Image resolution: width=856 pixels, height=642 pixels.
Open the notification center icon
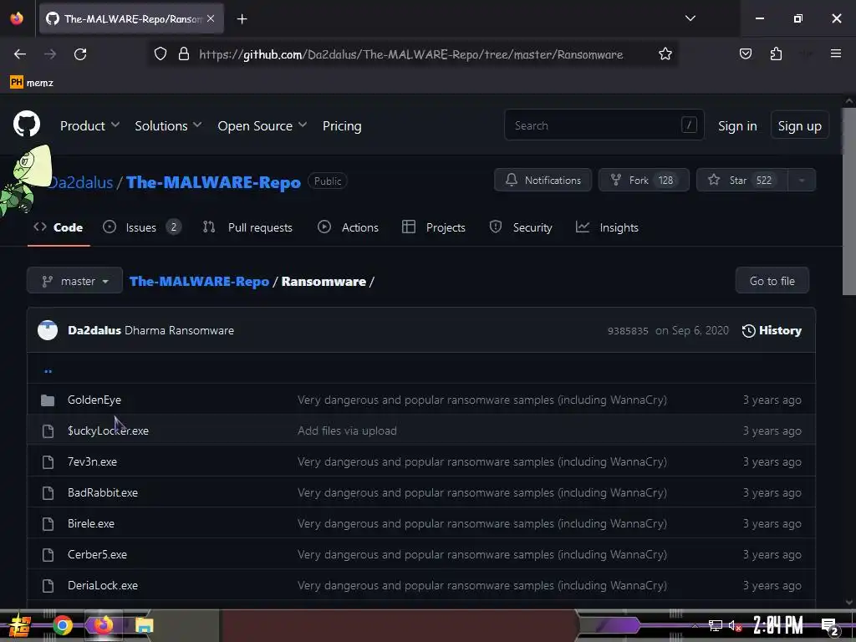pos(829,627)
